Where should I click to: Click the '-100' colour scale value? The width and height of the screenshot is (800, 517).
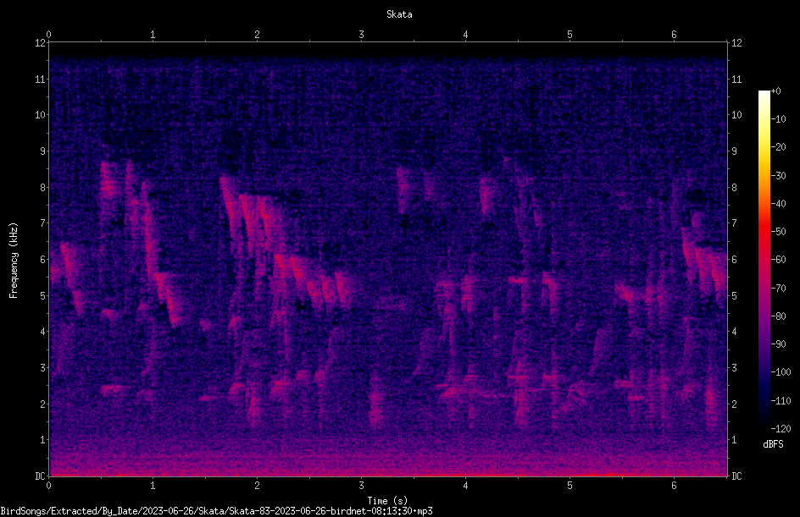[781, 372]
